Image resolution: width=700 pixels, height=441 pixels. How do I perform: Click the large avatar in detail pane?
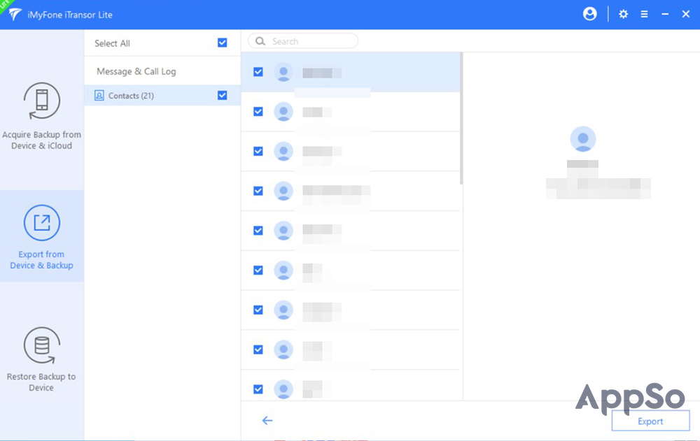[x=583, y=139]
